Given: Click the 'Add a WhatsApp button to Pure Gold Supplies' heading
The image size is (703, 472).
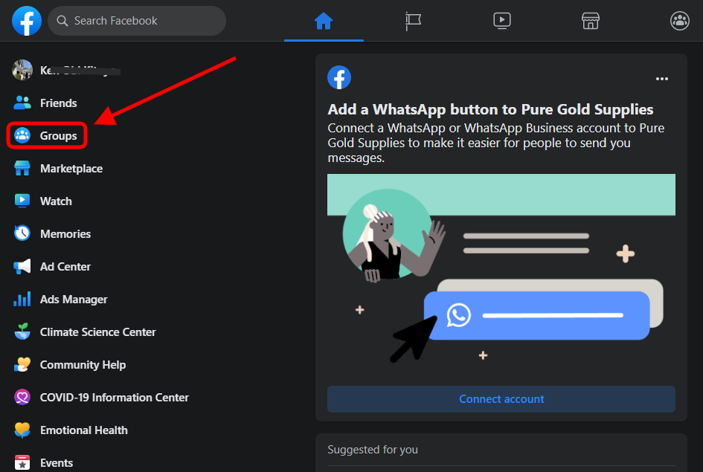Looking at the screenshot, I should 490,109.
